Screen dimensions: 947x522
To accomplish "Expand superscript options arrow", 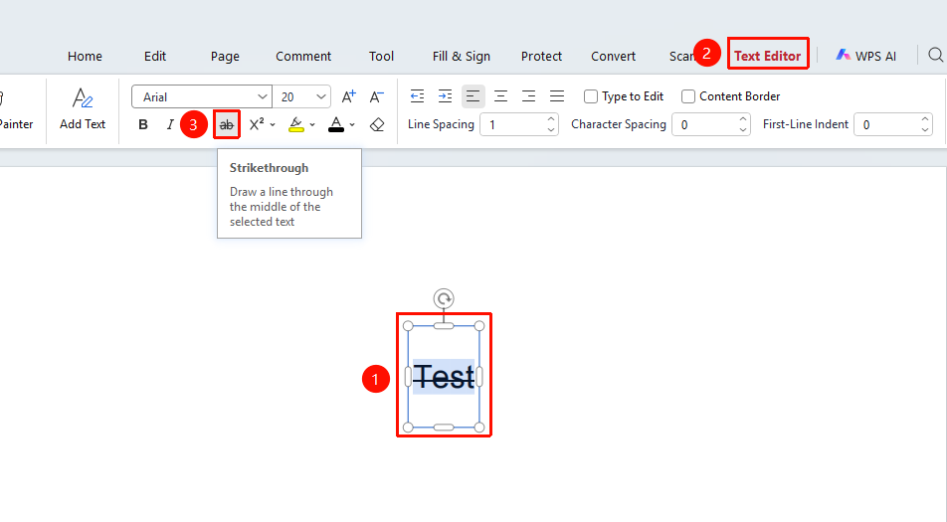I will pyautogui.click(x=273, y=125).
